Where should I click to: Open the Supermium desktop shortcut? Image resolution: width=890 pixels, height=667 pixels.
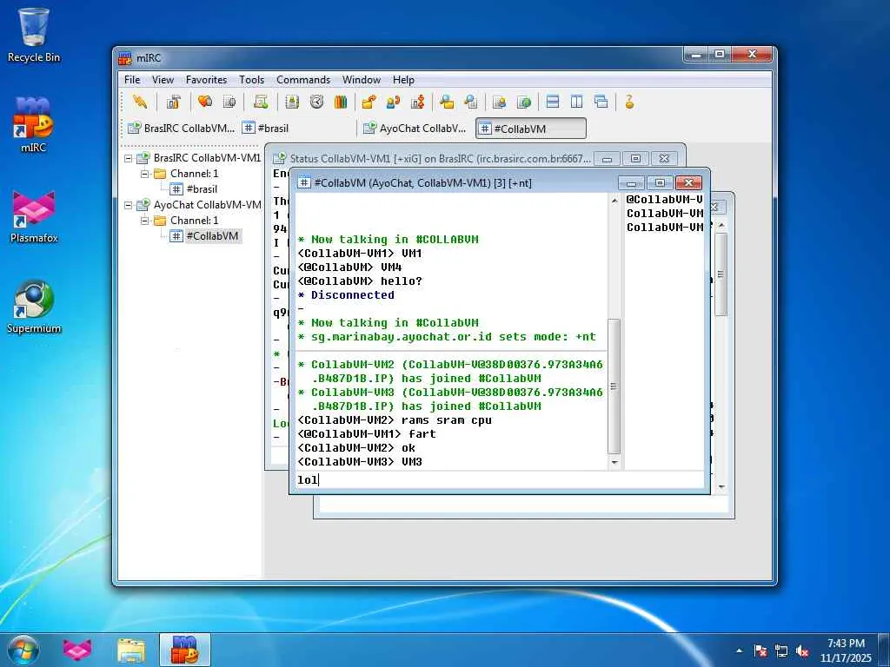click(x=34, y=307)
